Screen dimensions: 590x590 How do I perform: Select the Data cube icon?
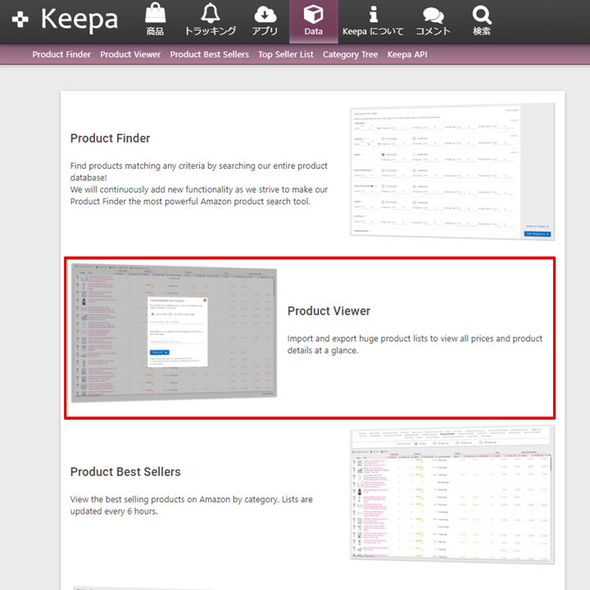point(313,15)
